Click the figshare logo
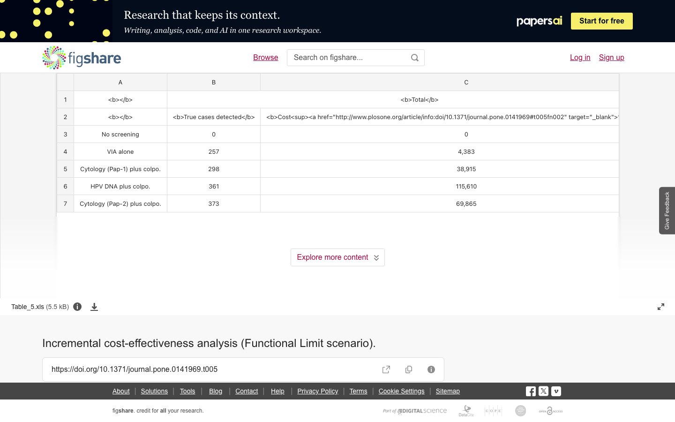Viewport: 675px width, 422px height. coord(82,58)
